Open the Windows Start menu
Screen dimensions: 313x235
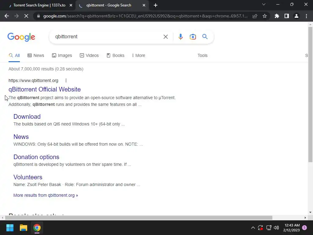[x=10, y=228]
